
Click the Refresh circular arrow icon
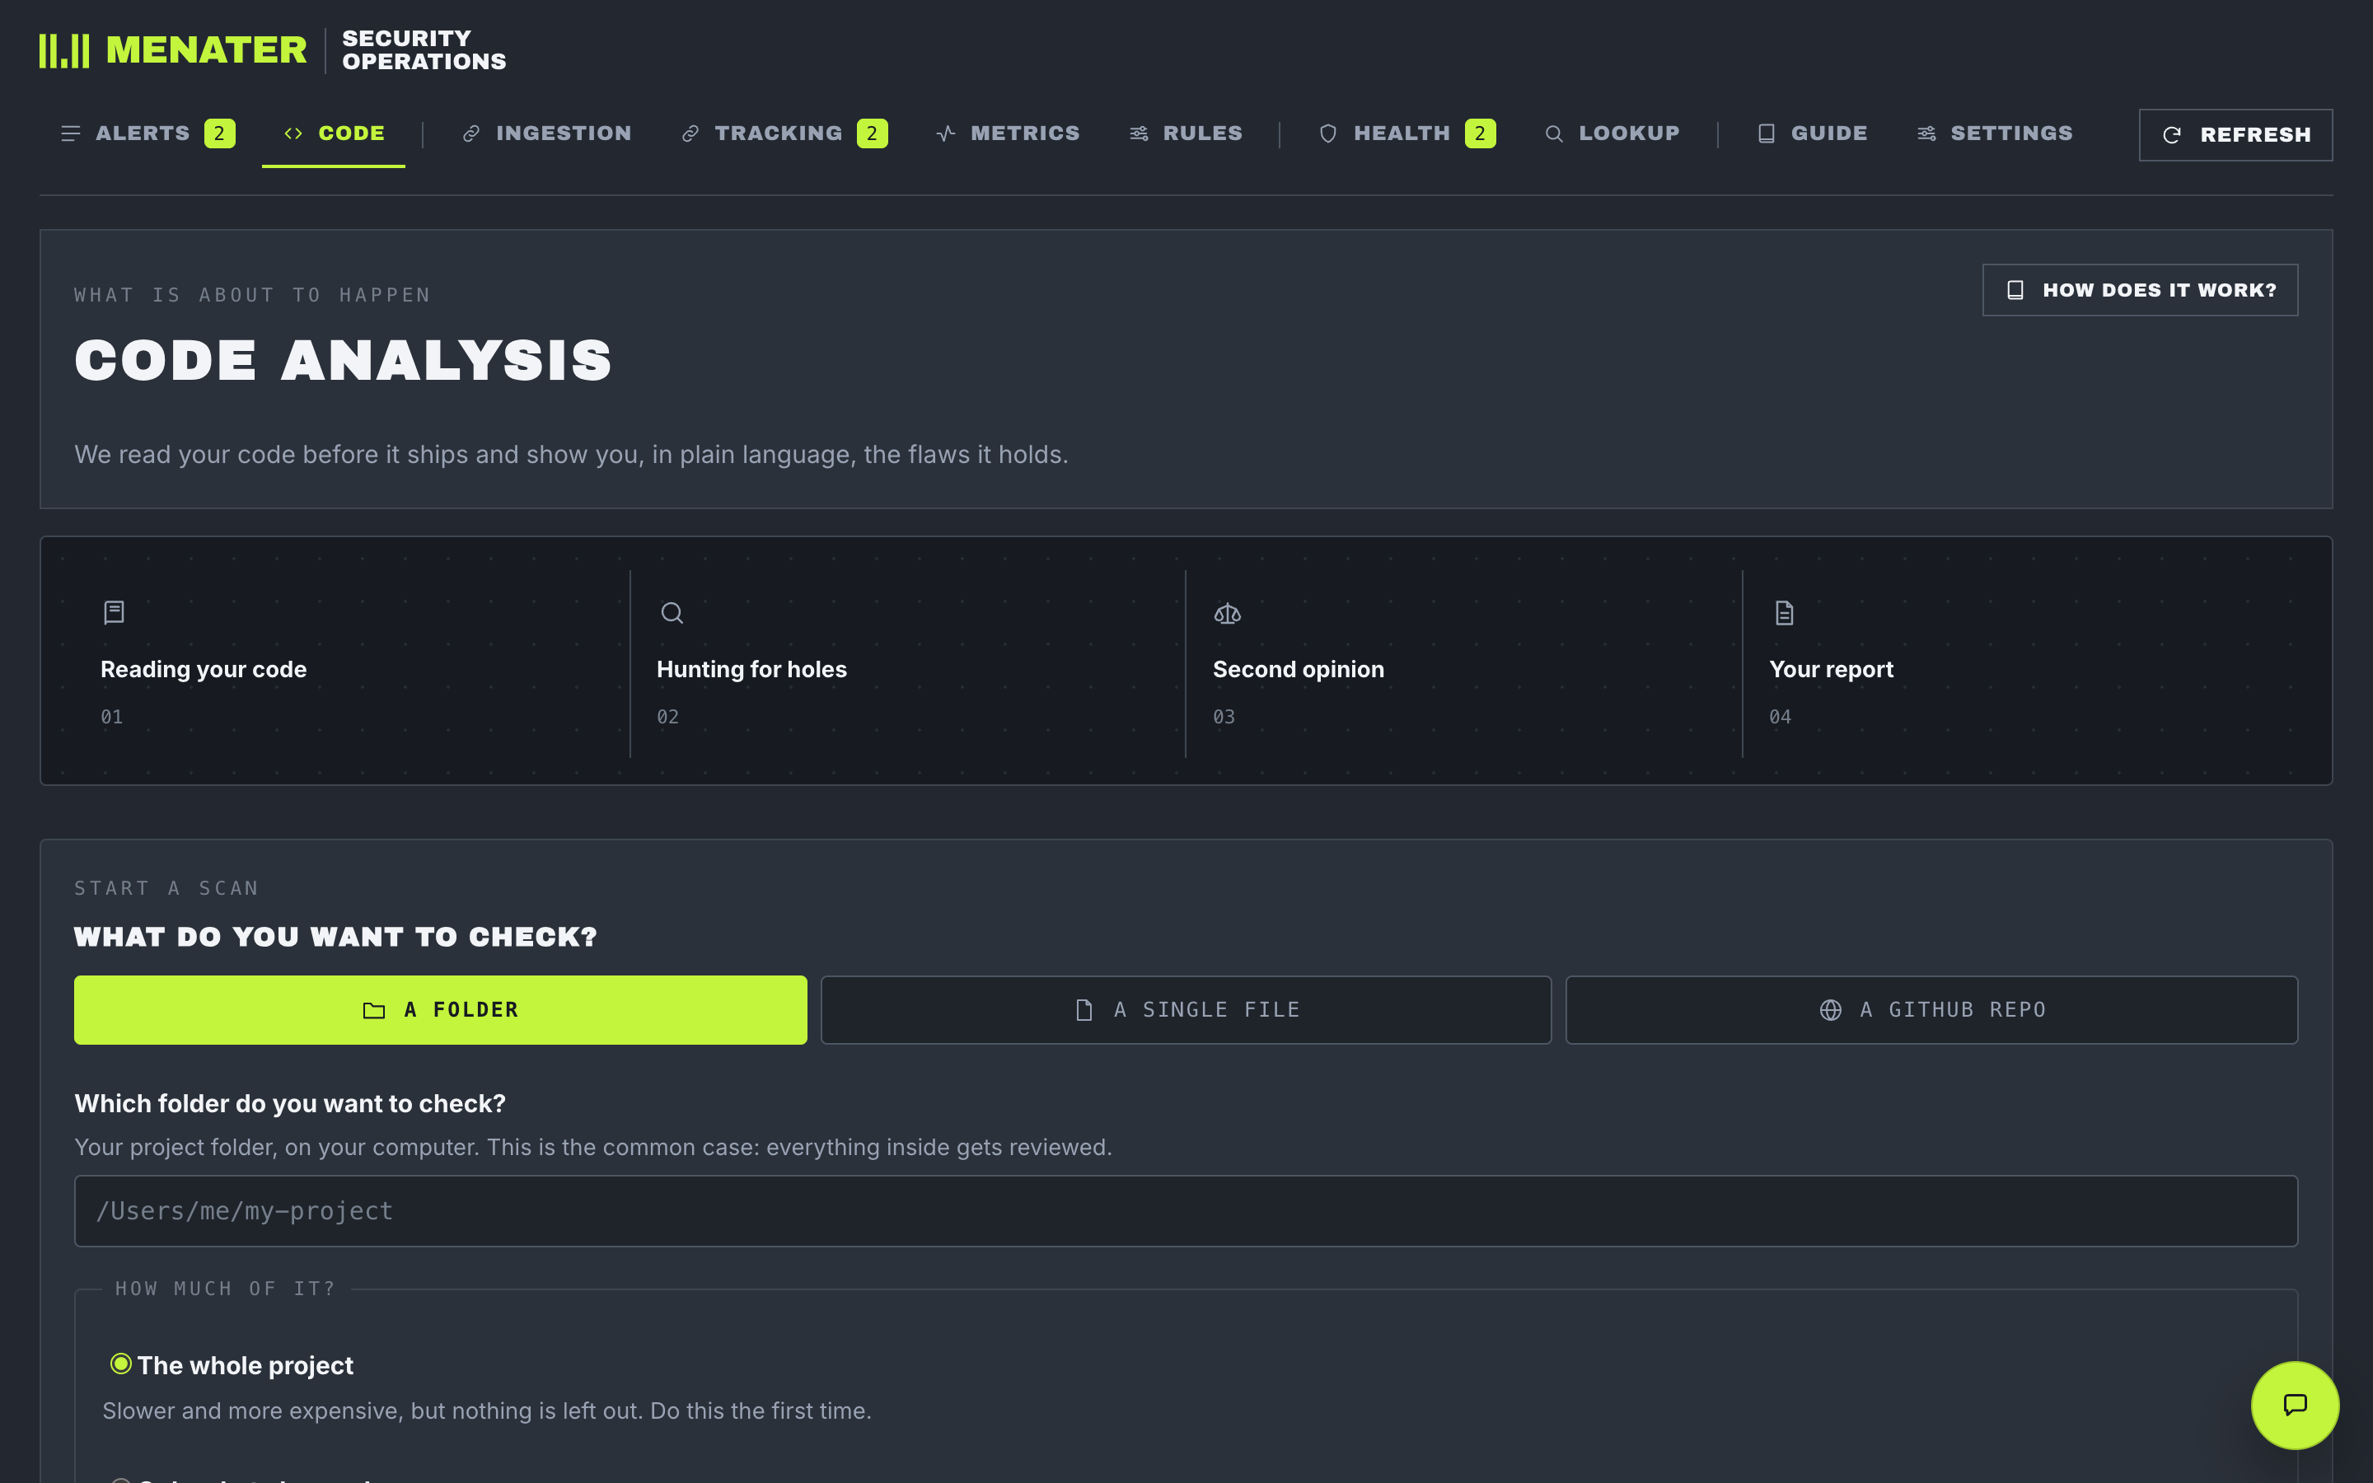coord(2172,135)
